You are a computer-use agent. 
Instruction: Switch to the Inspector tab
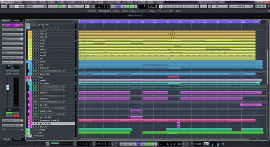pyautogui.click(x=6, y=21)
